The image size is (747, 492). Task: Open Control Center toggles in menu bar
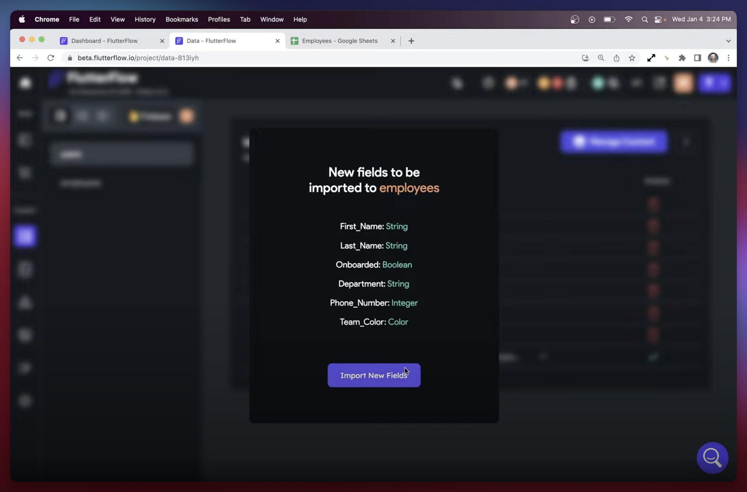658,19
